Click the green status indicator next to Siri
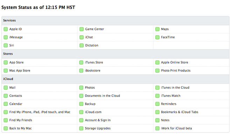The image size is (231, 138). [x=6, y=45]
